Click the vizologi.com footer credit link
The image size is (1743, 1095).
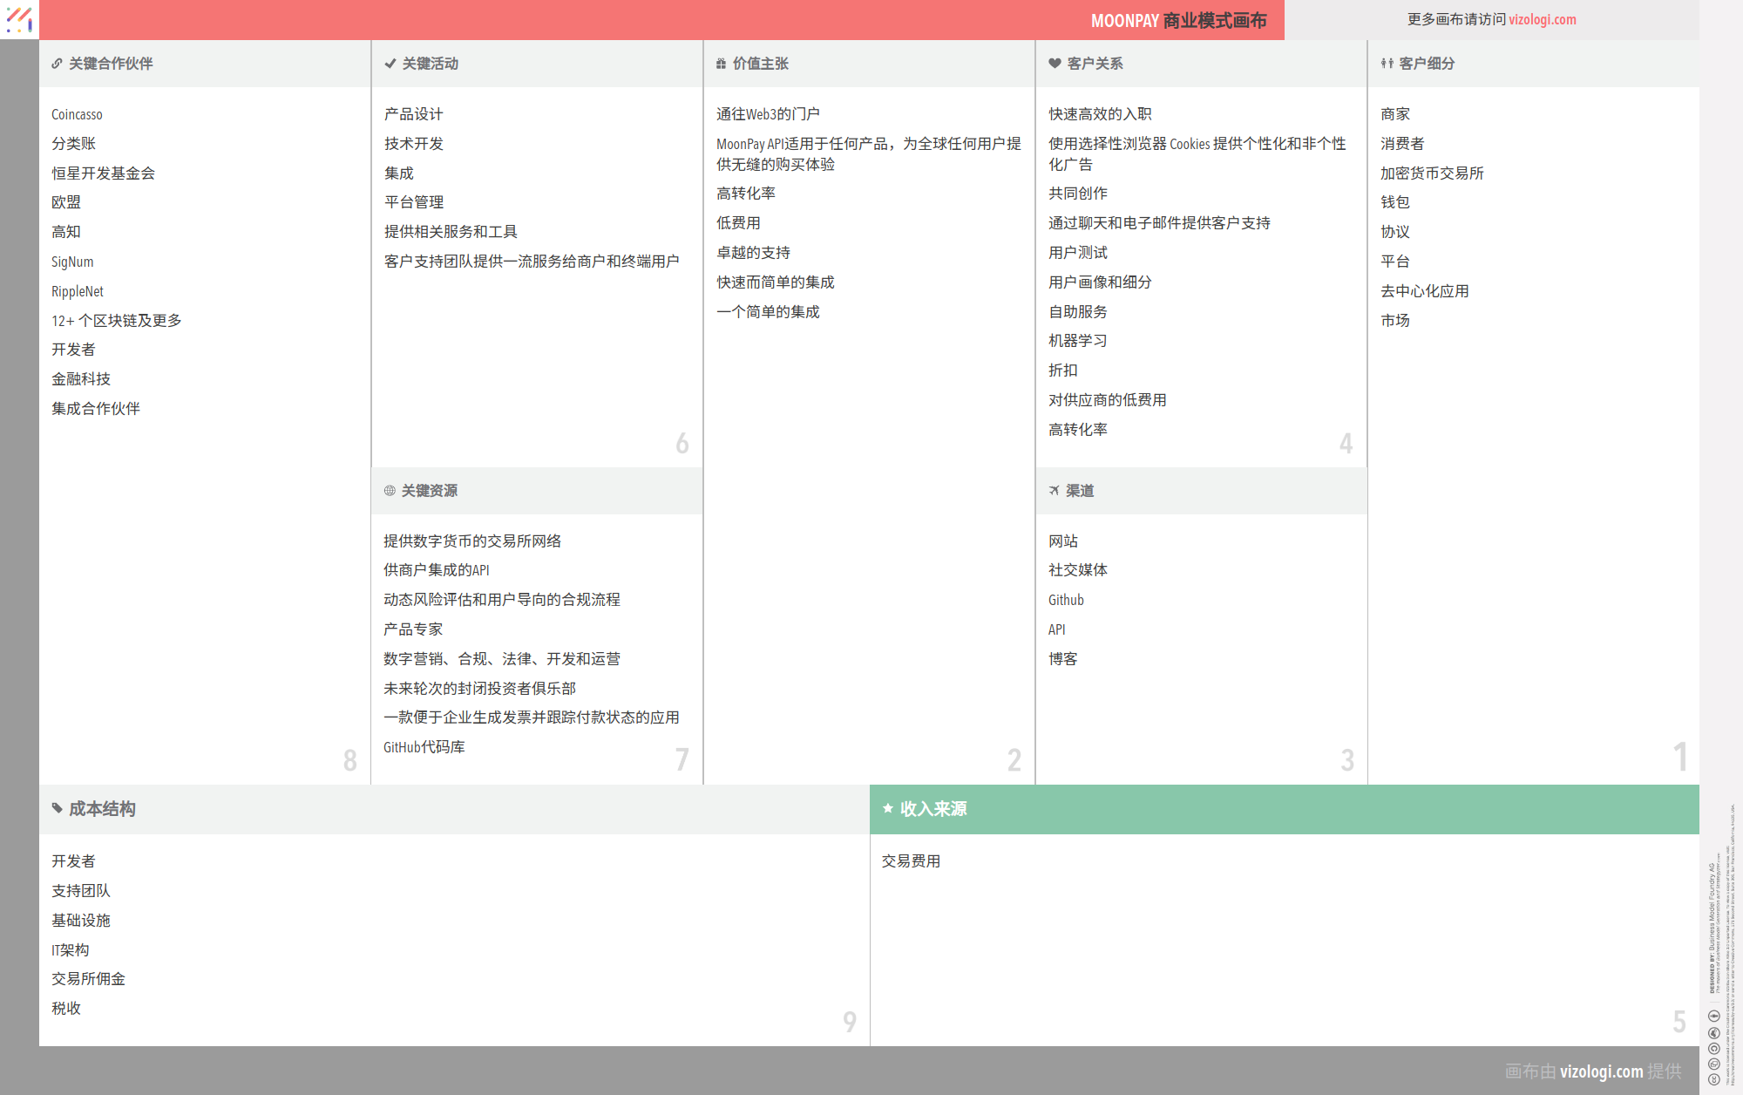click(x=1601, y=1071)
